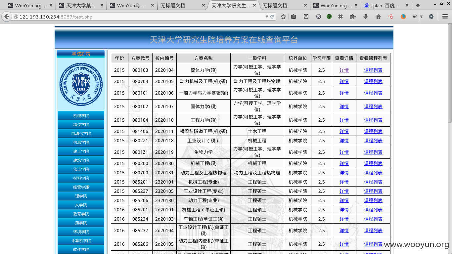452x254 pixels.
Task: Select 建工学院 in the college list
Action: pyautogui.click(x=81, y=151)
